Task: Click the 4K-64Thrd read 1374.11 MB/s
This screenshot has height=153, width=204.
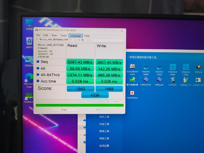Action: pos(80,75)
